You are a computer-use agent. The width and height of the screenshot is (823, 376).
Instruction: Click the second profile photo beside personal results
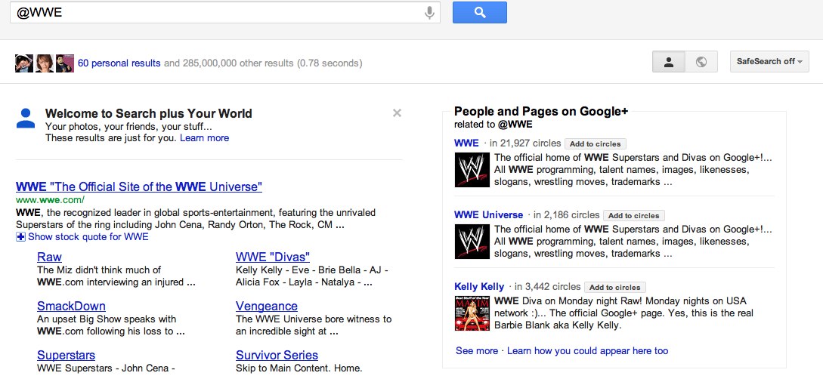pos(45,63)
